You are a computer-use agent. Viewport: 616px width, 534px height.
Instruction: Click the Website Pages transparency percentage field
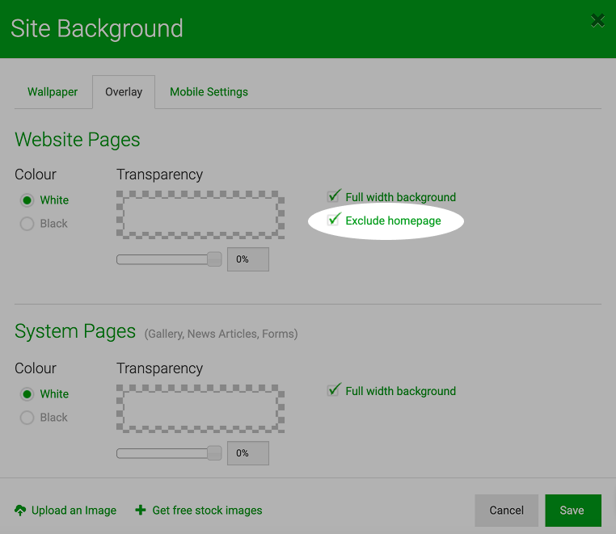[248, 259]
